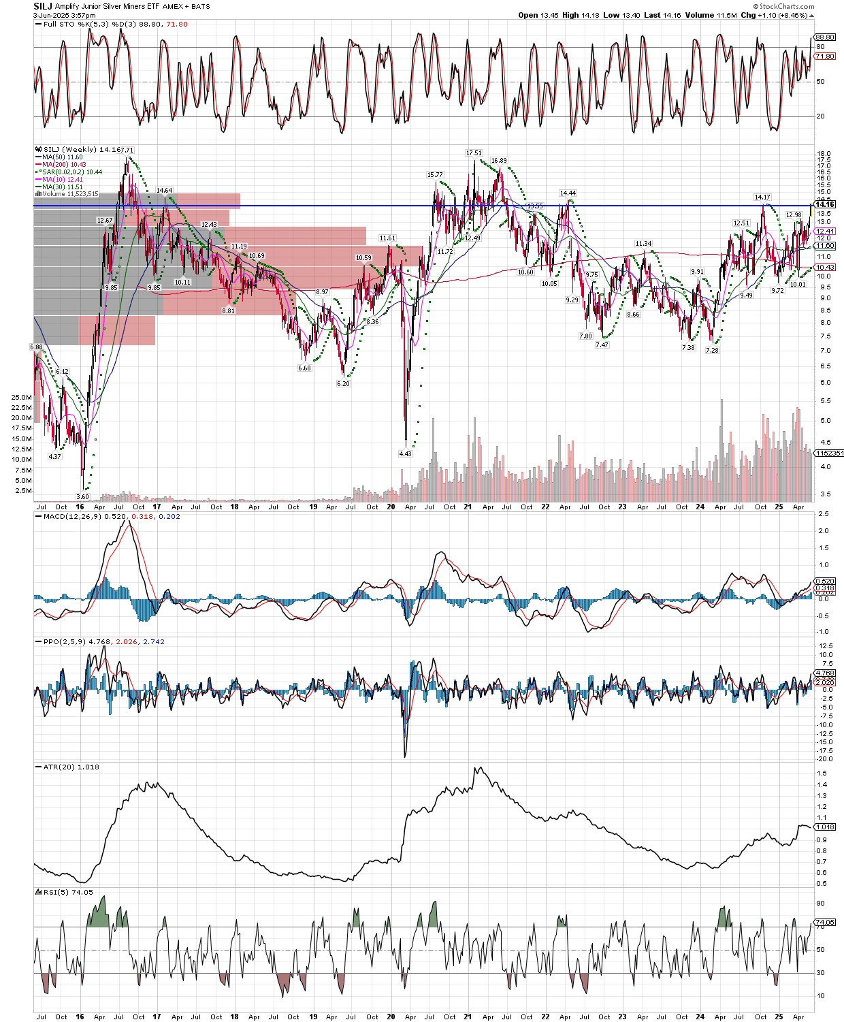Click the 'Volume 11.5M' header value
The width and height of the screenshot is (844, 1022).
click(711, 15)
